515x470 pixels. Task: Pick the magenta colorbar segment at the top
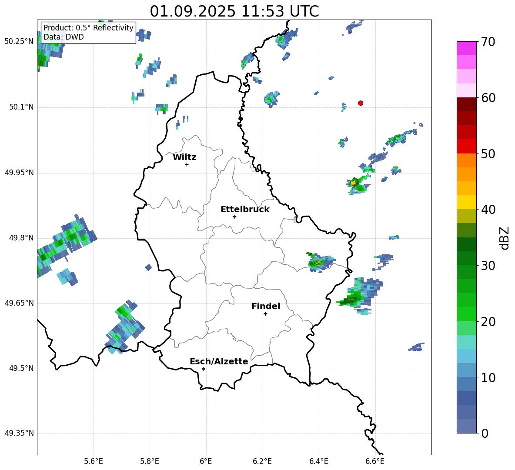[x=467, y=48]
